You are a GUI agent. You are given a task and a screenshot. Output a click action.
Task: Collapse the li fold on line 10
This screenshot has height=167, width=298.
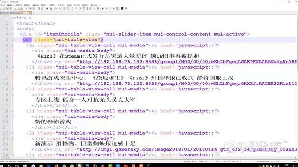click(x=13, y=67)
